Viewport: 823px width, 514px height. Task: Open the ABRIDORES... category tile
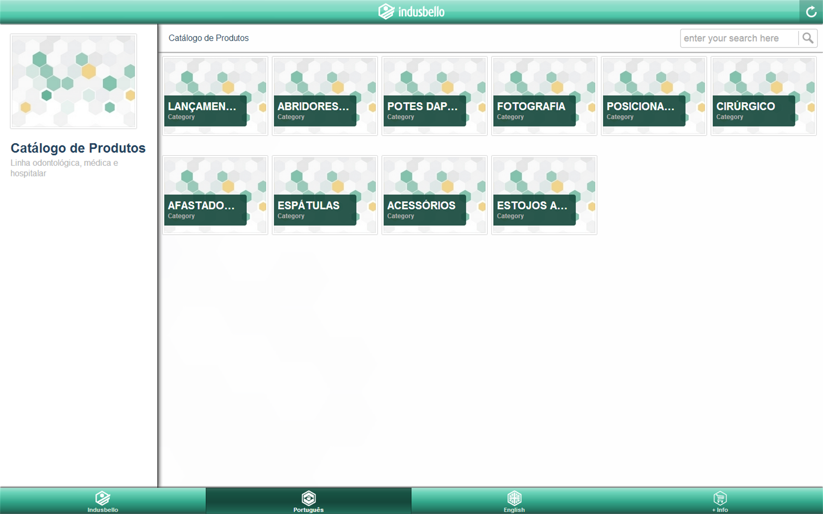(x=325, y=96)
